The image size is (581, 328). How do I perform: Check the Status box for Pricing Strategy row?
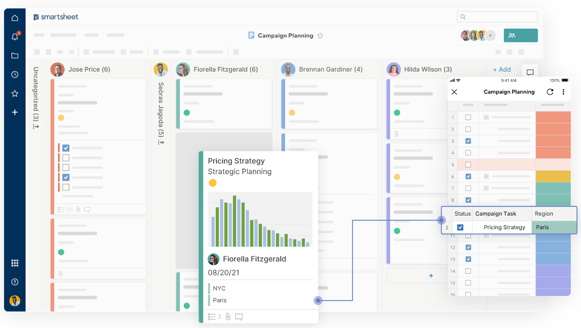click(x=460, y=227)
